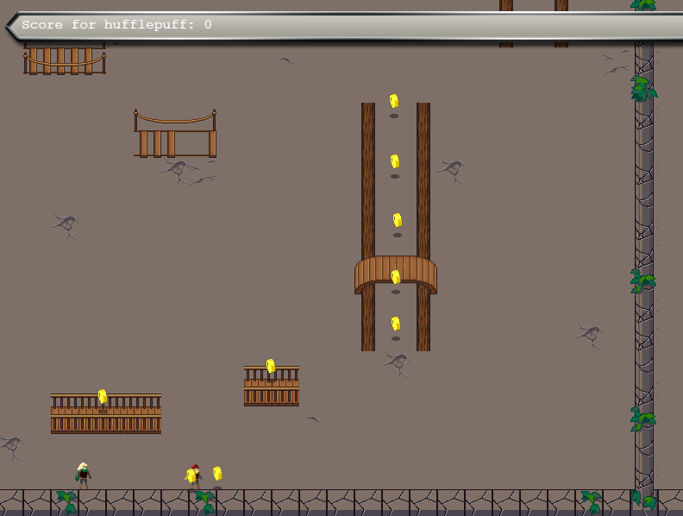The height and width of the screenshot is (516, 683).
Task: Click the ivy leaves on the stone pillar's upper part
Action: click(x=643, y=89)
